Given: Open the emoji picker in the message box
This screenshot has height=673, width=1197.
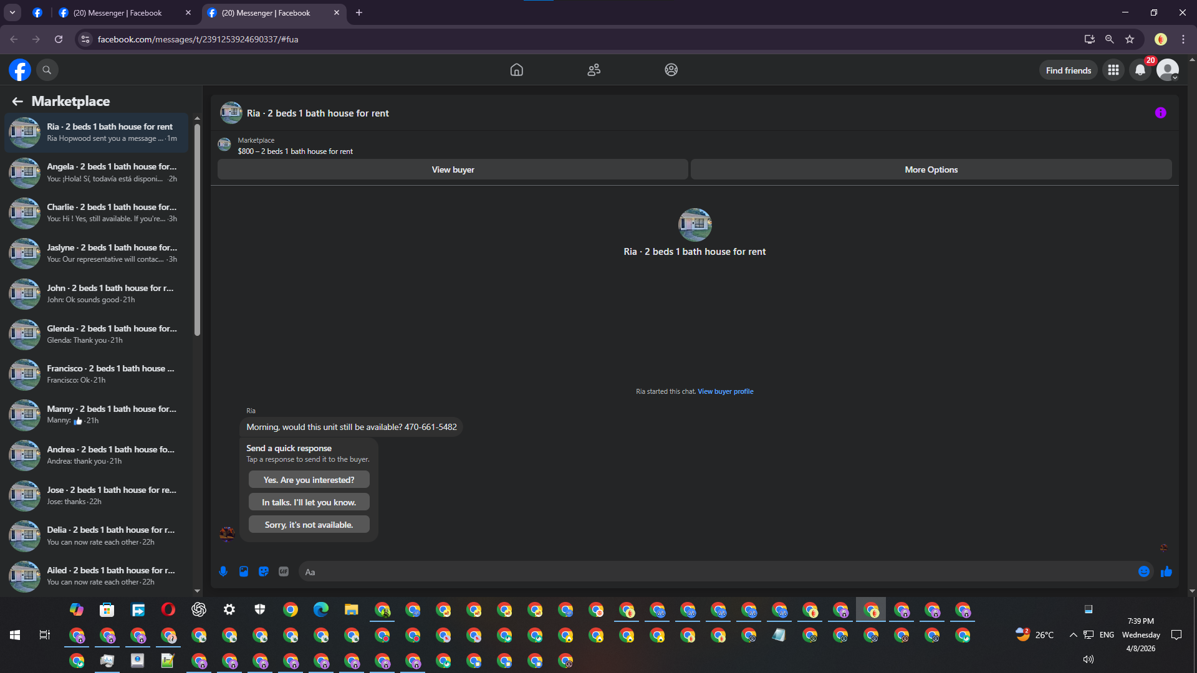Looking at the screenshot, I should pos(1143,571).
